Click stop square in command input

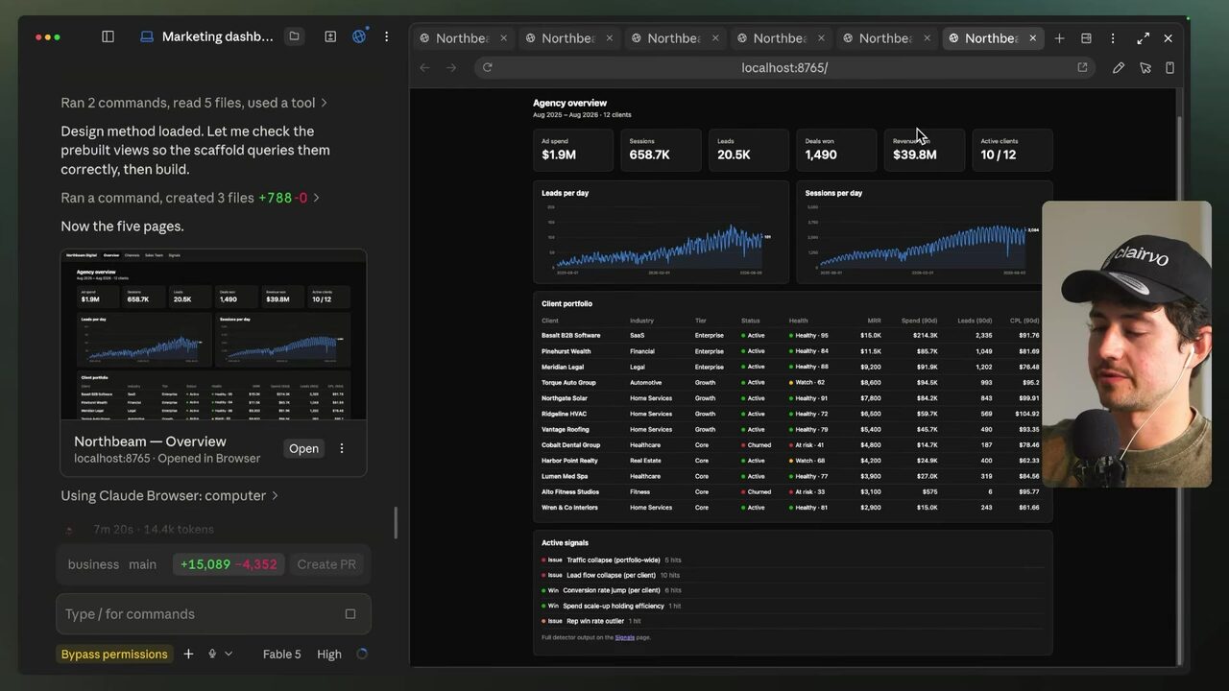(x=350, y=614)
